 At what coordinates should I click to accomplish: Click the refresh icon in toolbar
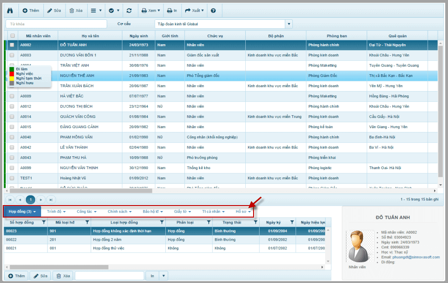point(129,11)
